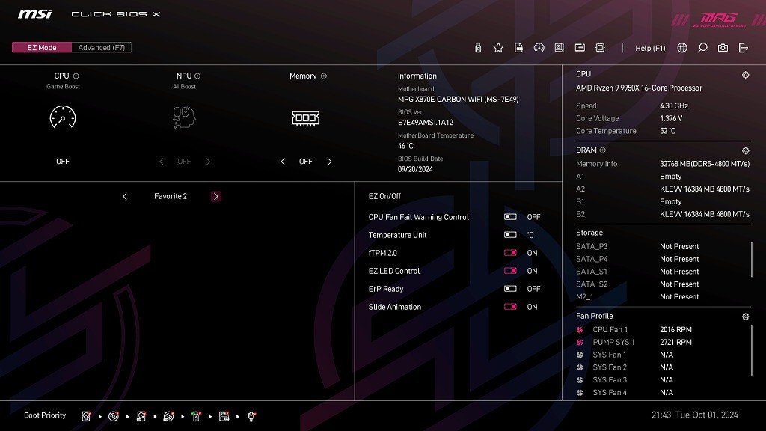
Task: Select first optical disc in Boot Priority
Action: click(x=114, y=416)
